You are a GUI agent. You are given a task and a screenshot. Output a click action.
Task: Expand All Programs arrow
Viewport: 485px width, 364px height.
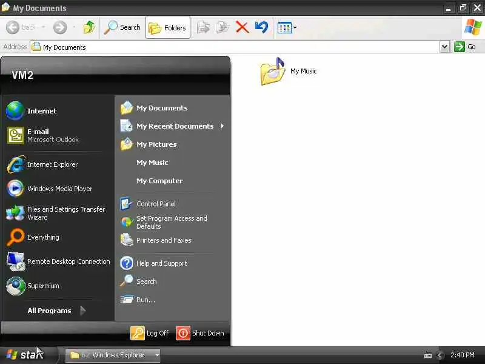point(82,311)
